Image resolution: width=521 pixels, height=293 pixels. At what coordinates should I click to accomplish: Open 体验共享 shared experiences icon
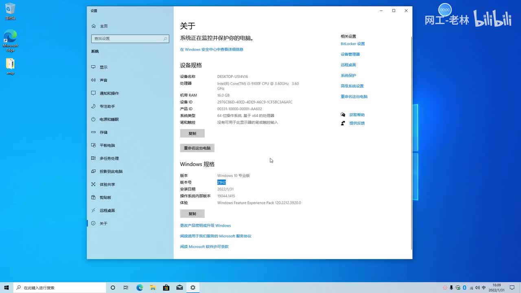[93, 184]
